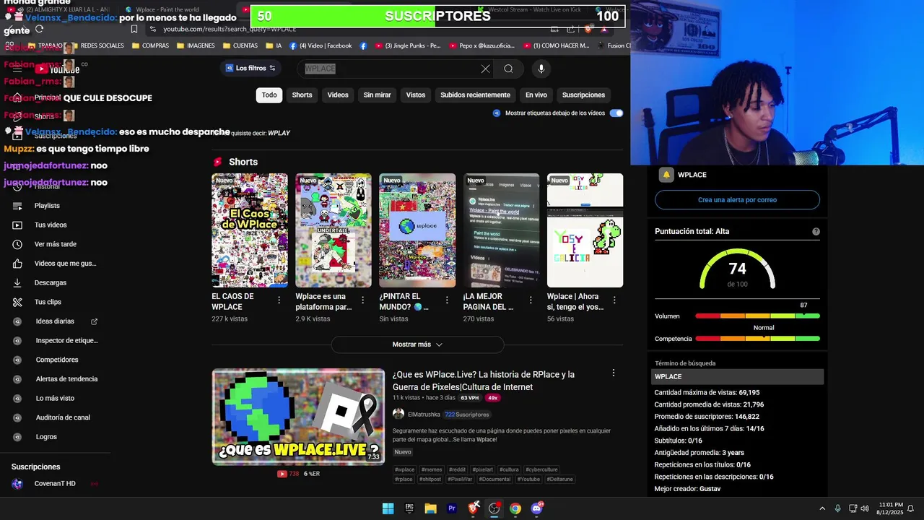Open Descargas in the sidebar
This screenshot has height=520, width=924.
pyautogui.click(x=51, y=283)
